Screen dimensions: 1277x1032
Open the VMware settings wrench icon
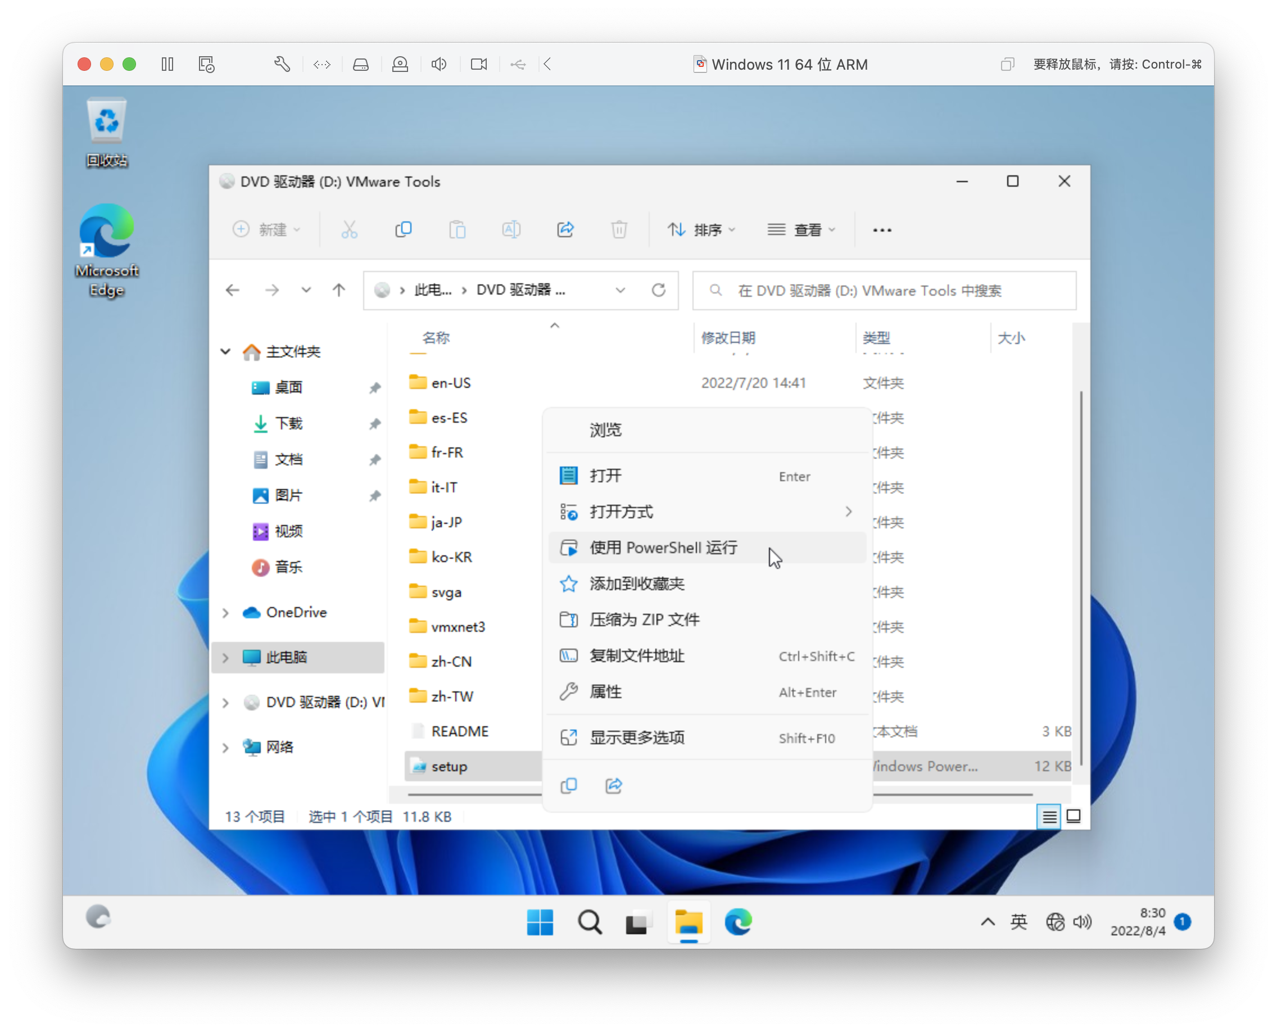coord(282,64)
